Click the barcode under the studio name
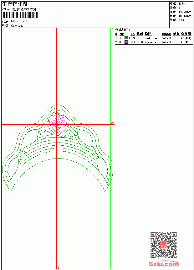Screen dimensions: 194x270 (20, 15)
